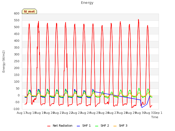175x131 pixels.
Task: Click the Aug 17 x-axis tick label
Action: pyautogui.click(x=22, y=113)
